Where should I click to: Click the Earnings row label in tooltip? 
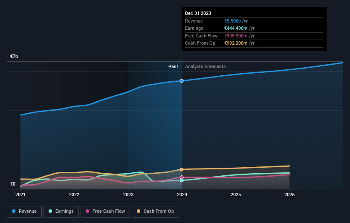point(194,28)
